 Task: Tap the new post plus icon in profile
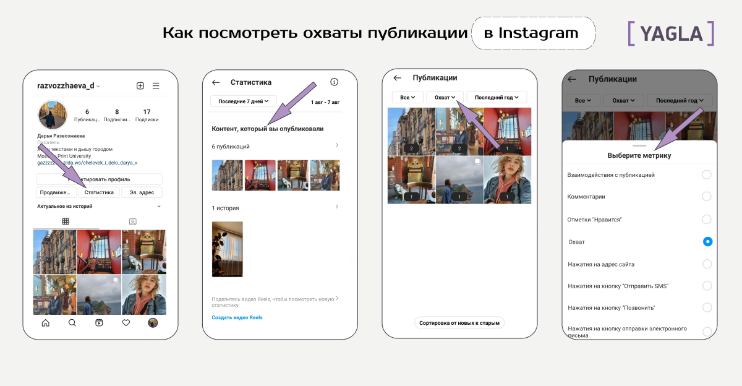tap(140, 86)
